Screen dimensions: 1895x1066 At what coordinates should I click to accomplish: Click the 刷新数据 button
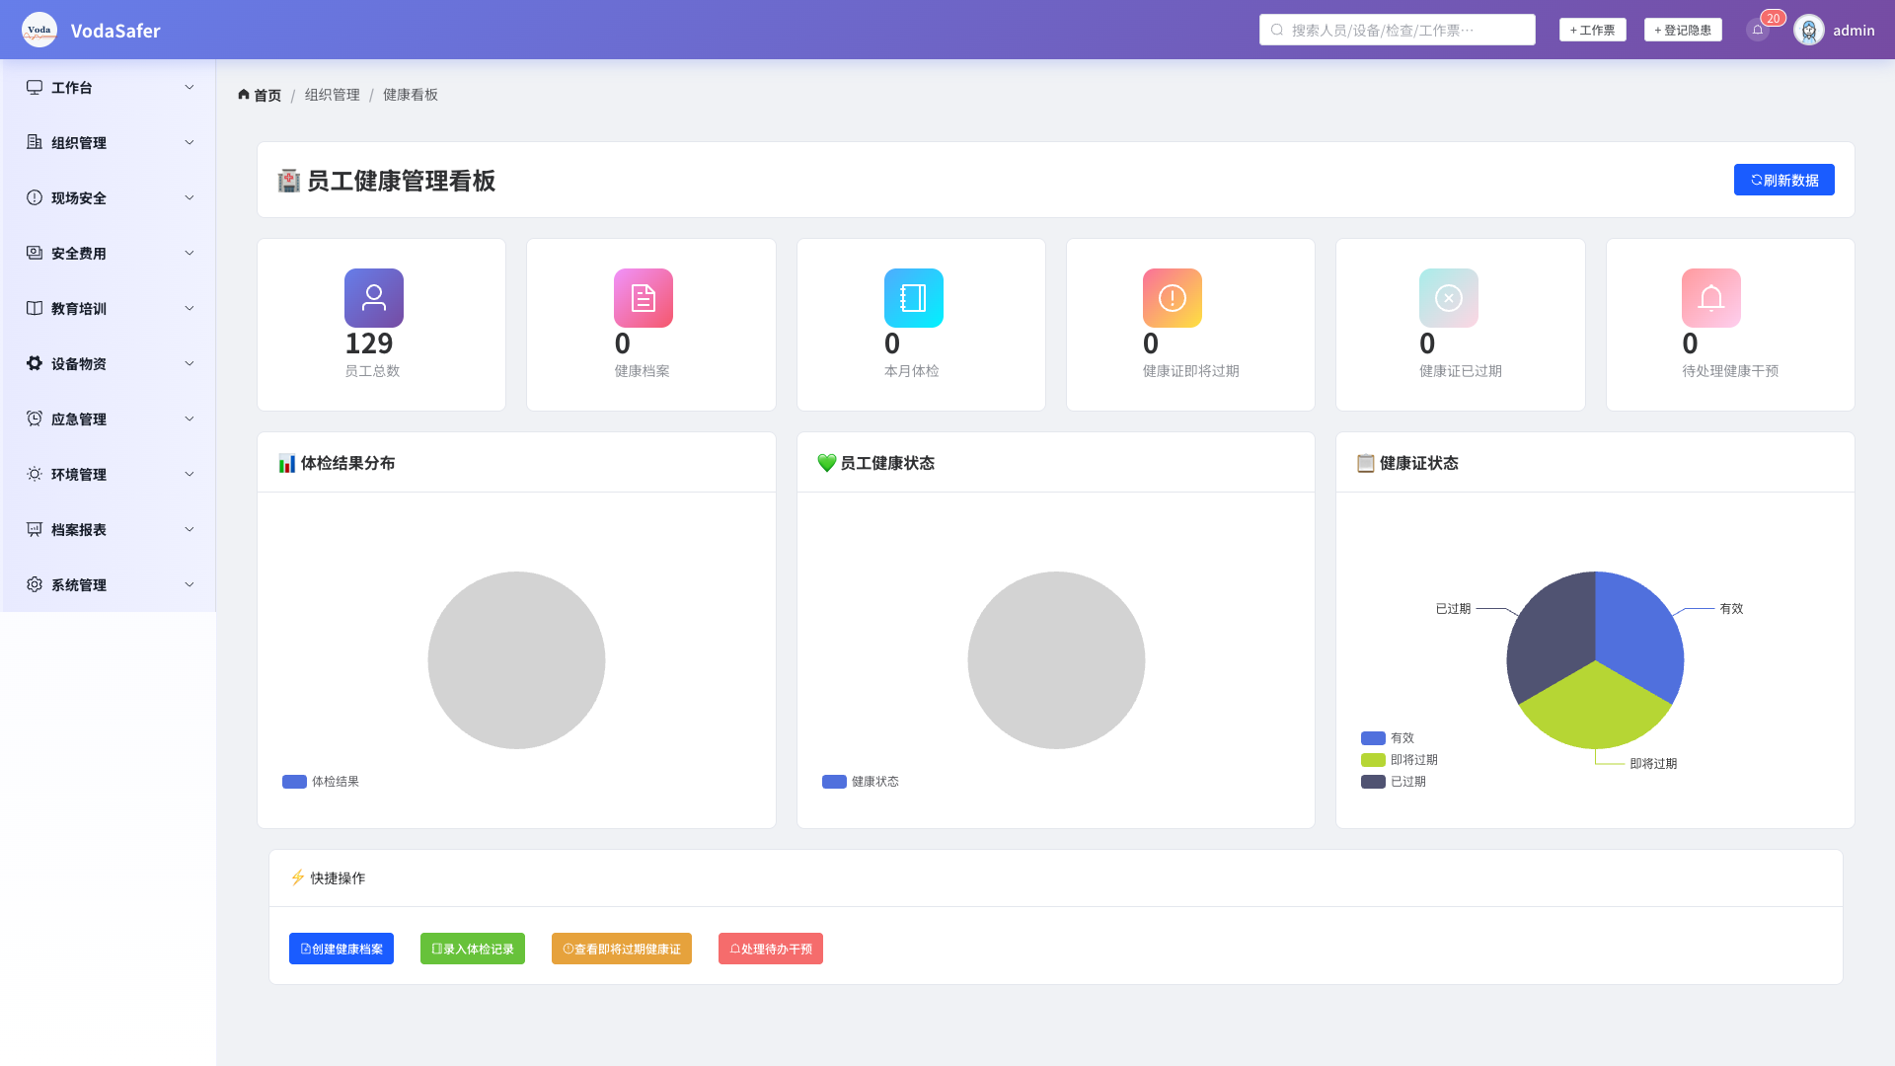[1784, 180]
